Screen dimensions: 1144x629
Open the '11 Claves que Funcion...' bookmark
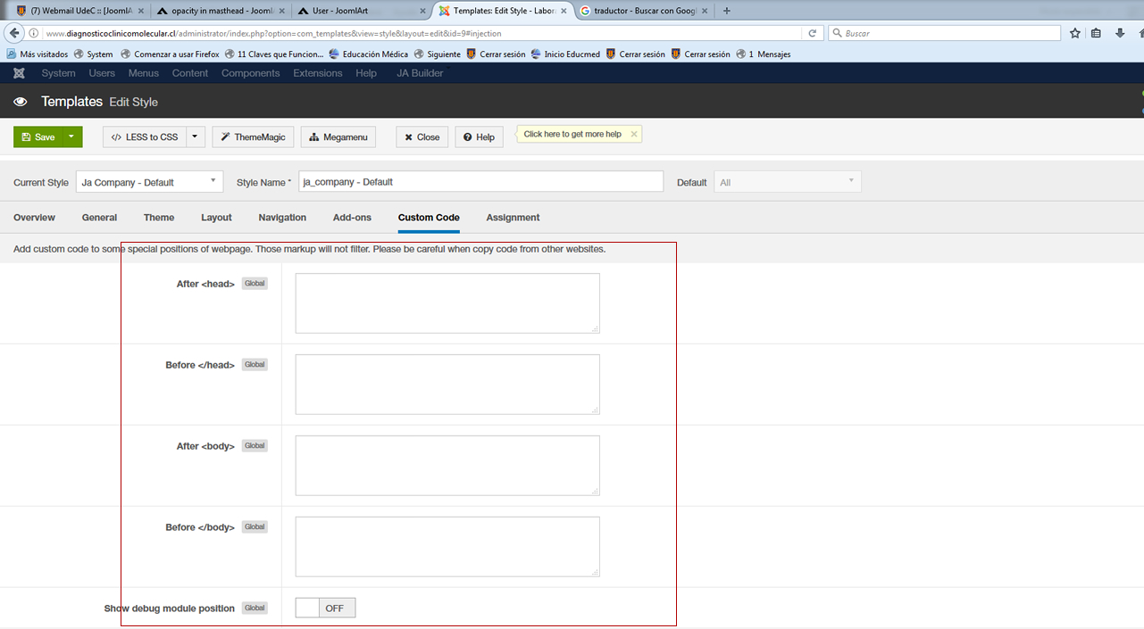tap(274, 54)
